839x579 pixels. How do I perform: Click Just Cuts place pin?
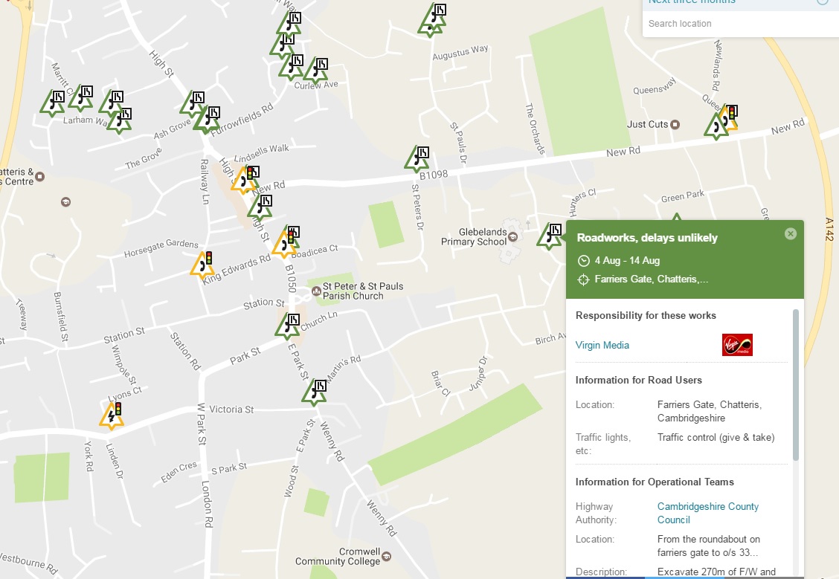675,125
